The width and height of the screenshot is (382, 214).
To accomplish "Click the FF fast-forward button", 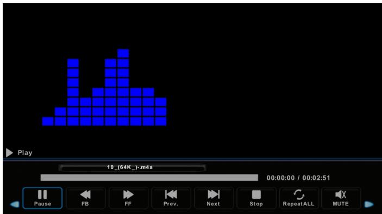I will point(128,198).
